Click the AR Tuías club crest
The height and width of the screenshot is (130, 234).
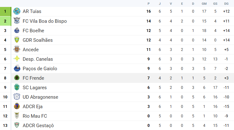(x=17, y=11)
